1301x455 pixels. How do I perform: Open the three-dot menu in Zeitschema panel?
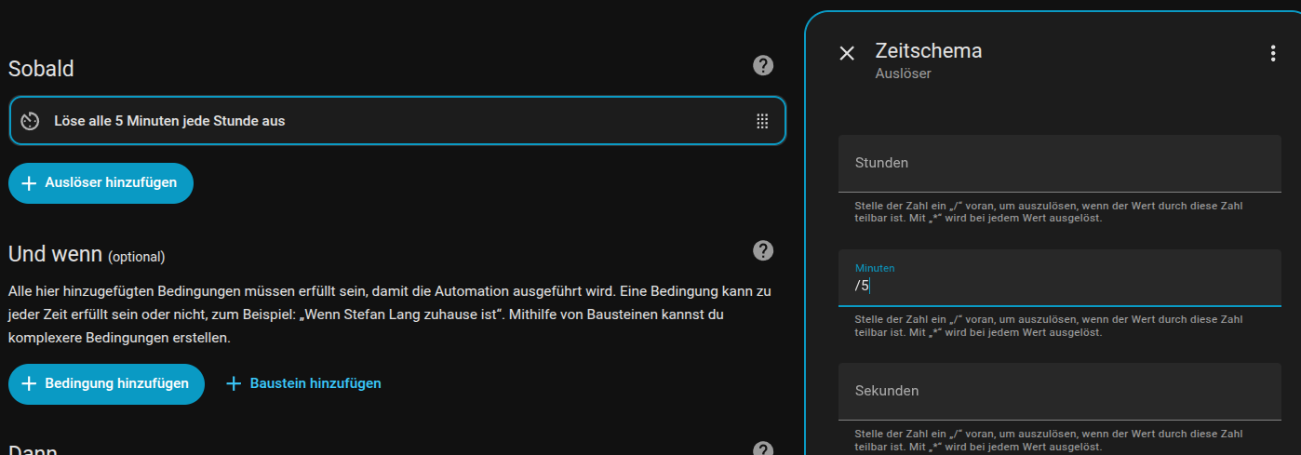point(1273,53)
